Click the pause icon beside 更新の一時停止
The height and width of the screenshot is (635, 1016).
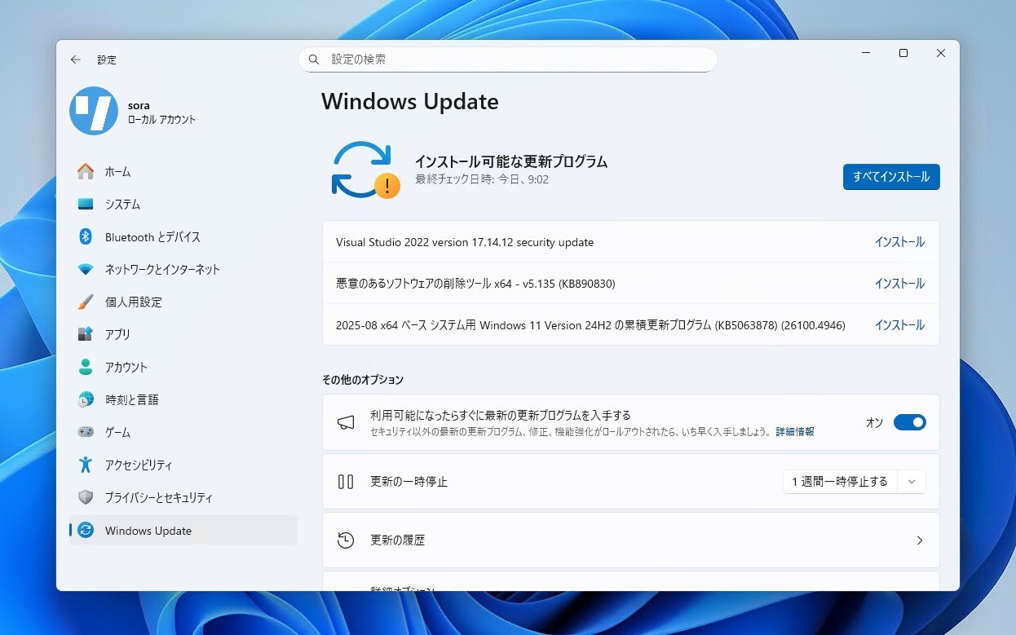pyautogui.click(x=346, y=482)
